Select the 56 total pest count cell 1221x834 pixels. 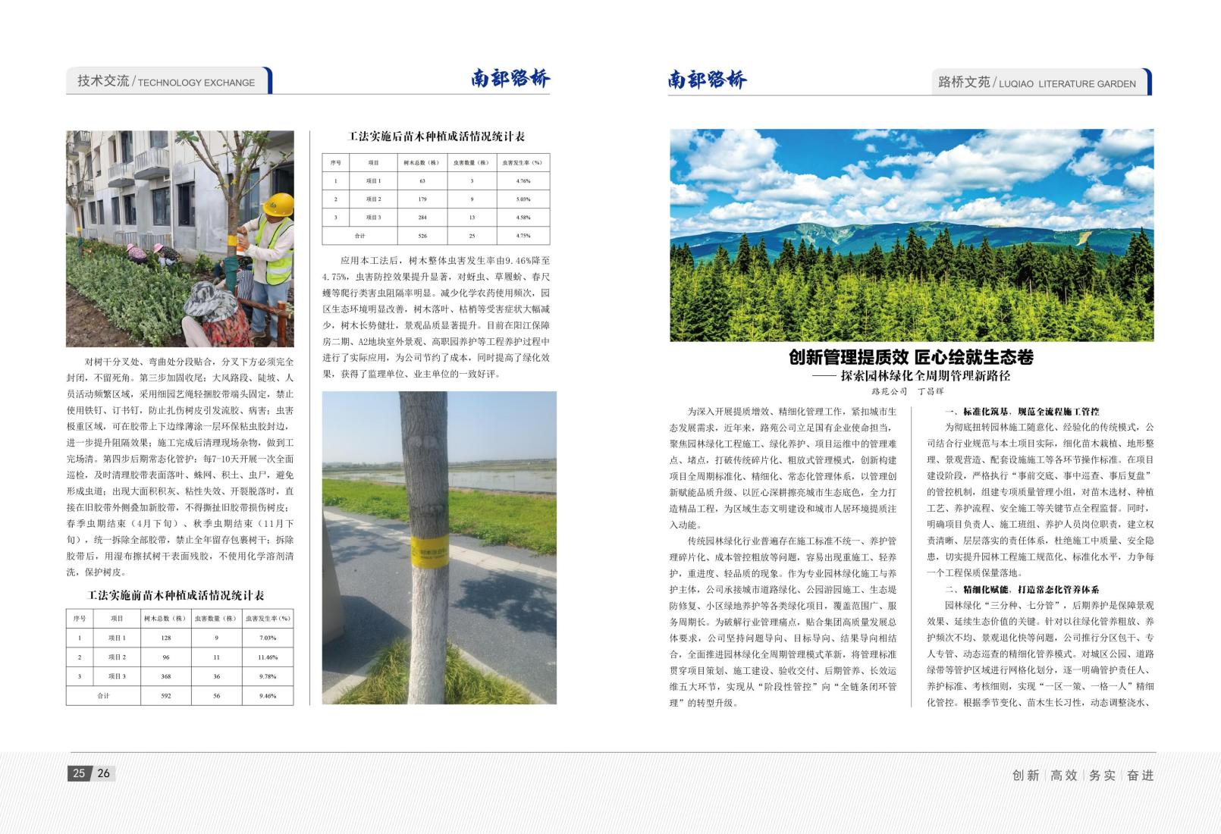click(x=216, y=695)
